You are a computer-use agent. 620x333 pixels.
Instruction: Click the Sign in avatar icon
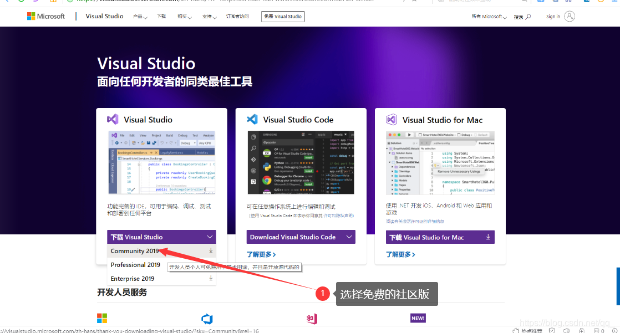click(x=570, y=16)
